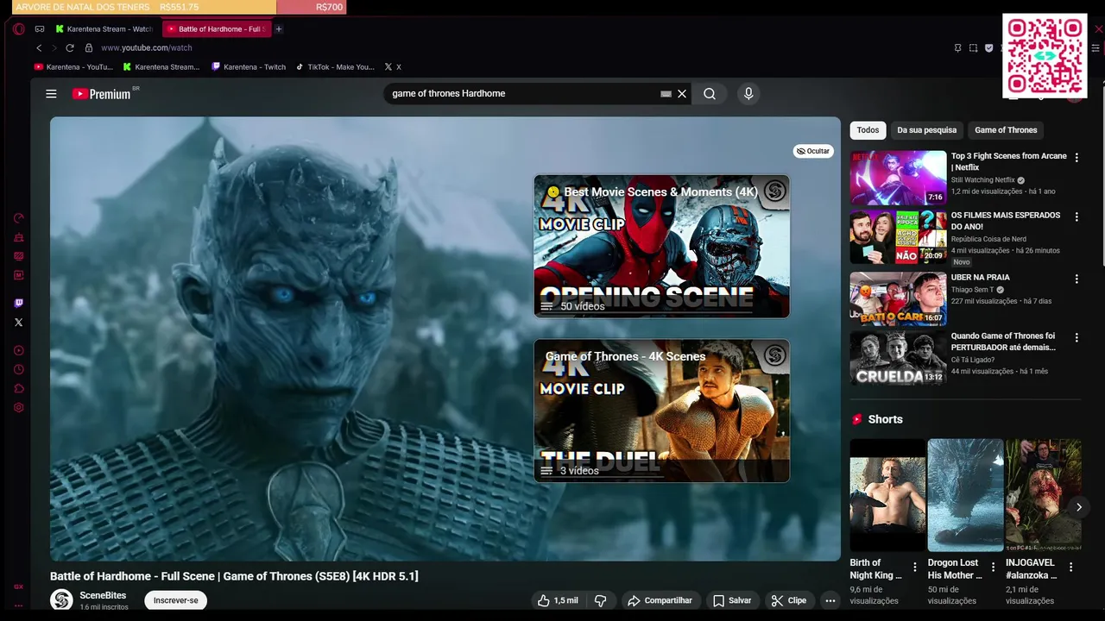Image resolution: width=1105 pixels, height=621 pixels.
Task: Open the three-dot sidebar setup icon
Action: [19, 605]
